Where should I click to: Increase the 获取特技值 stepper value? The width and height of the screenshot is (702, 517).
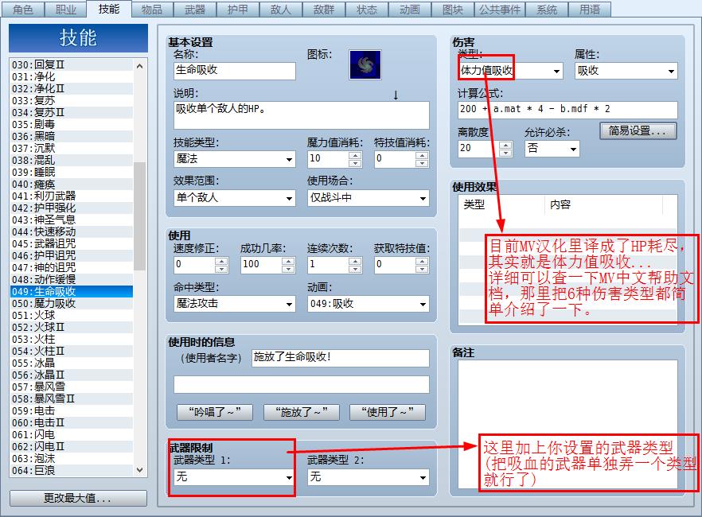pos(422,261)
